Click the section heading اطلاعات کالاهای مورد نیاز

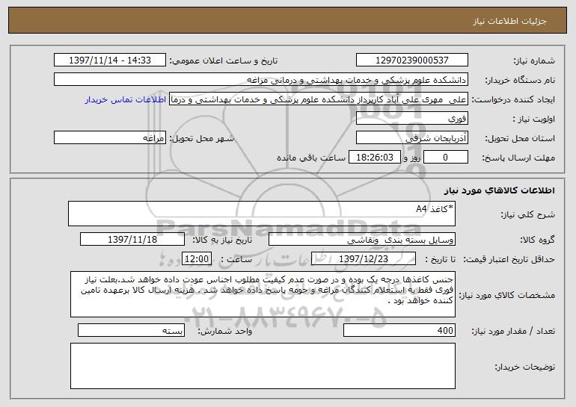[499, 190]
